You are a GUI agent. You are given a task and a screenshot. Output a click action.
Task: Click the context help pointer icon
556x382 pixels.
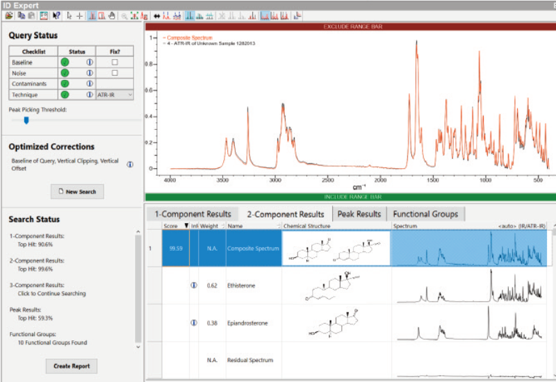[x=56, y=15]
